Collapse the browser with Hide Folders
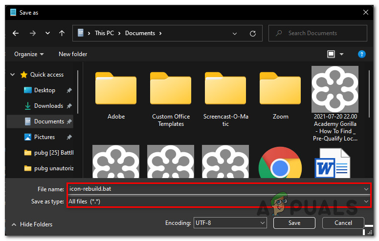The height and width of the screenshot is (241, 379). (x=32, y=224)
